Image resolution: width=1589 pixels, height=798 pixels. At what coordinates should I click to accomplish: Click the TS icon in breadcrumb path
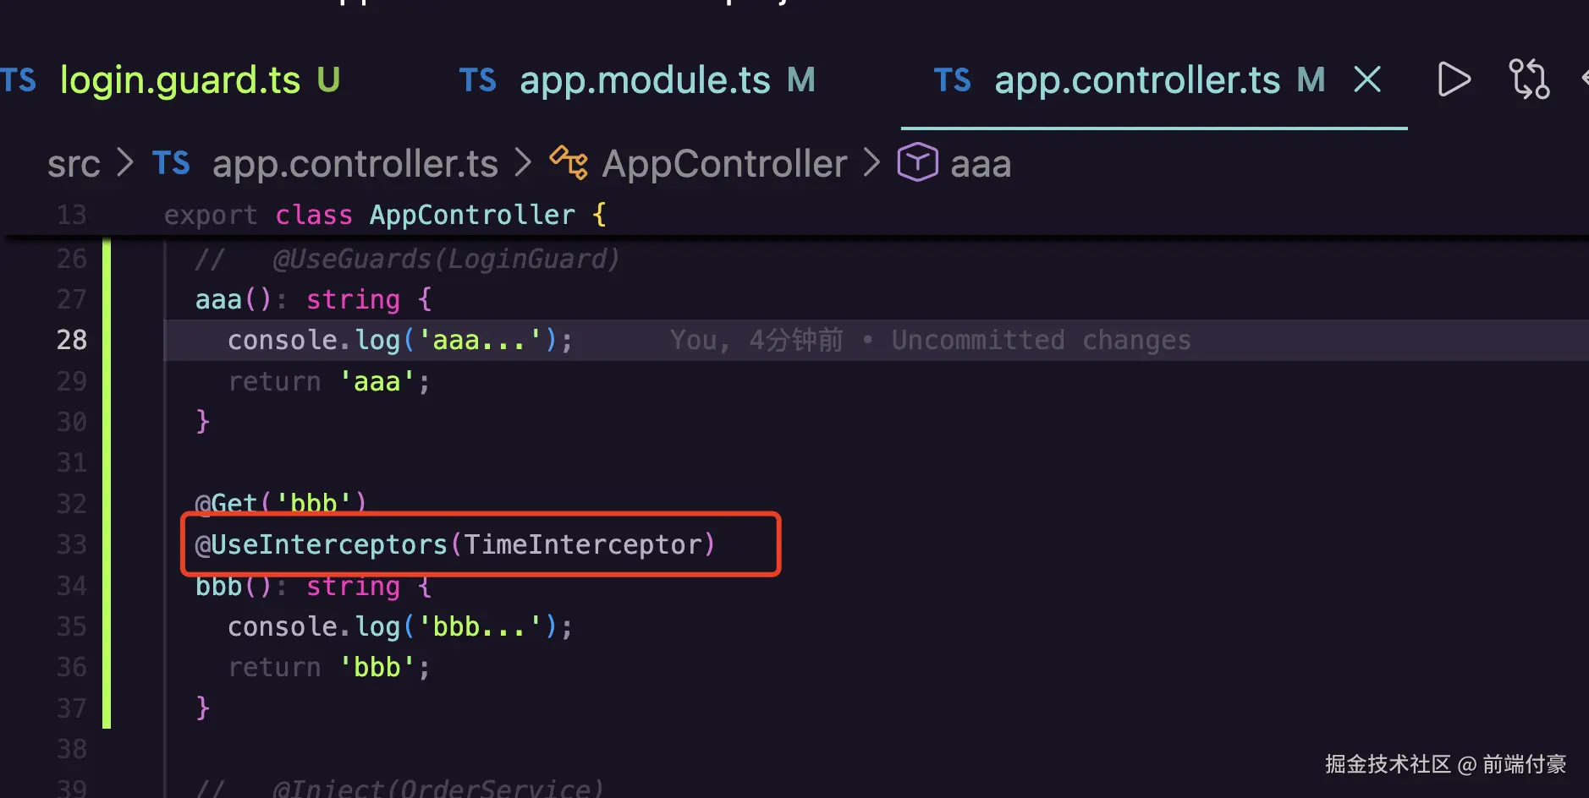[x=171, y=163]
